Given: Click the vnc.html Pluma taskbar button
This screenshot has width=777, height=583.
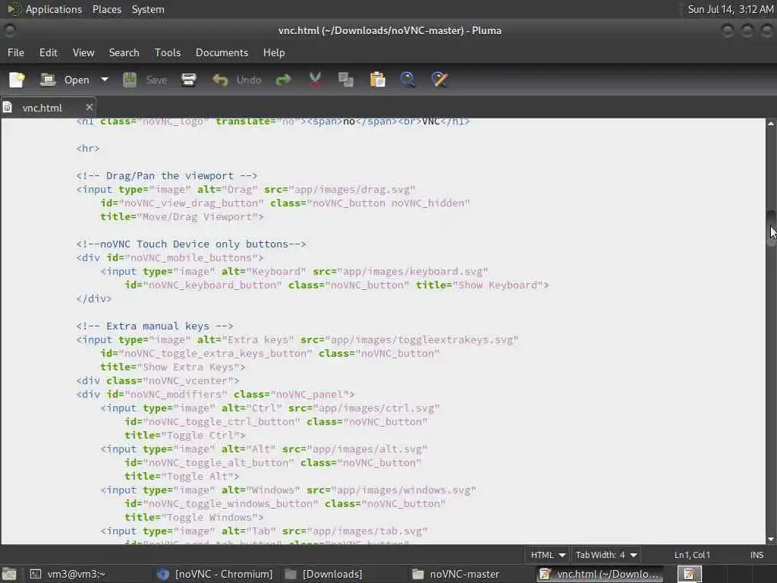Looking at the screenshot, I should point(600,574).
